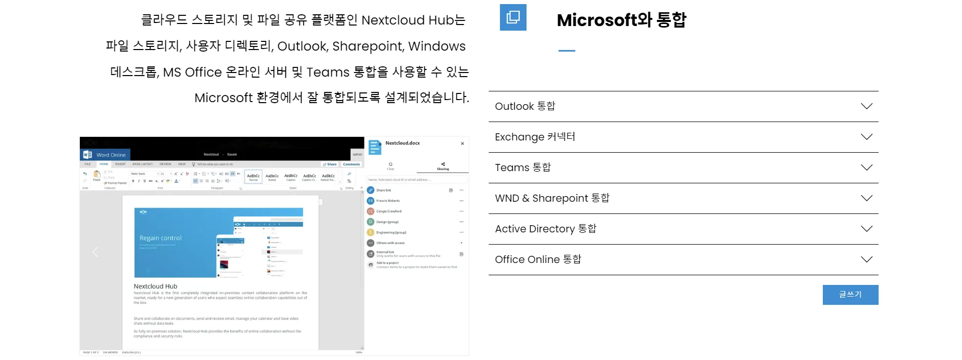Click the Comments button in Word ribbon

pos(352,164)
